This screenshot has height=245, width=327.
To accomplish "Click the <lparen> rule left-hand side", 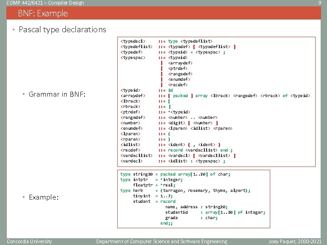I will point(130,134).
